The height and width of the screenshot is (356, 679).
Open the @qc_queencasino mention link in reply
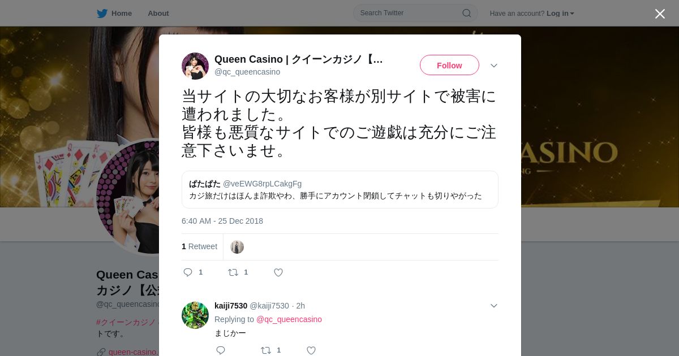coord(289,319)
